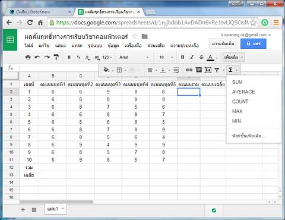The width and height of the screenshot is (285, 220).
Task: Open the Arial font dropdown
Action: click(x=134, y=57)
